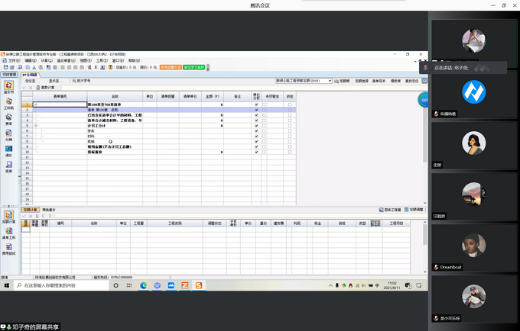Open 造价书 sidebar icon
The image size is (520, 331).
(8, 87)
